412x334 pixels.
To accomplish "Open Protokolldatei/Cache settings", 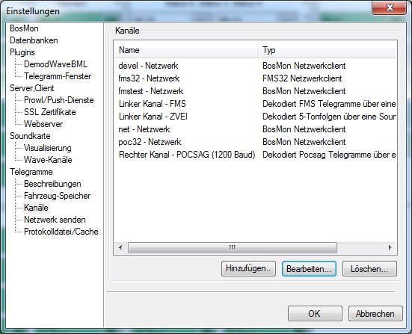I will pyautogui.click(x=61, y=232).
